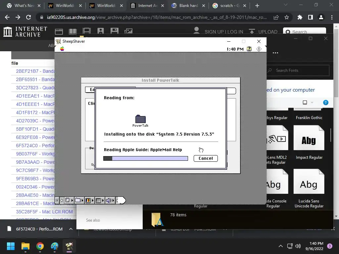Screen dimensions: 339x254
Task: Open the Apple menu in SheepShaver
Action: click(x=62, y=49)
